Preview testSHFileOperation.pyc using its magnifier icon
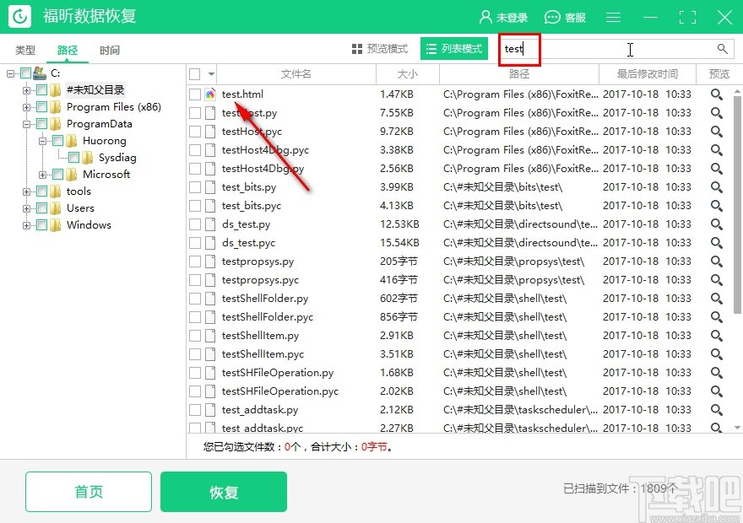Image resolution: width=743 pixels, height=523 pixels. point(717,391)
